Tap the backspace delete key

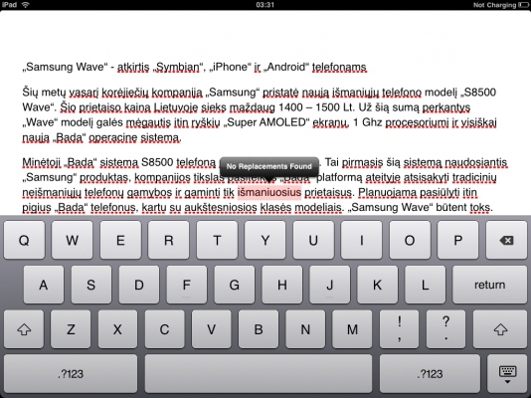[x=506, y=240]
